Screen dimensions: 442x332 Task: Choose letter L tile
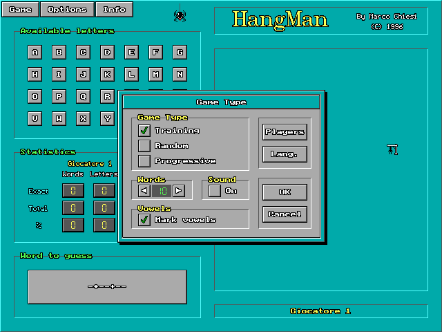coord(131,74)
